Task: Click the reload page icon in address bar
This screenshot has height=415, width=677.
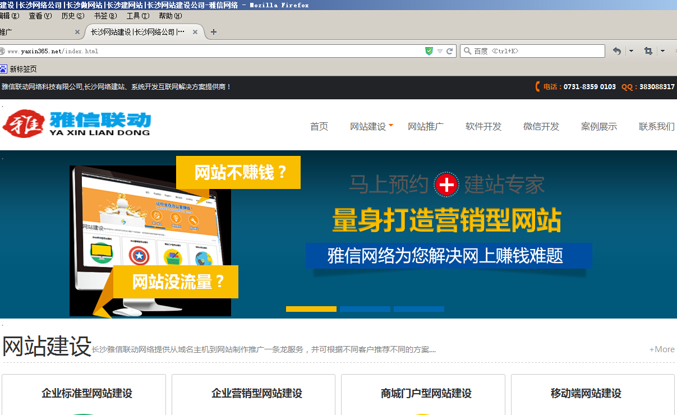Action: [449, 51]
